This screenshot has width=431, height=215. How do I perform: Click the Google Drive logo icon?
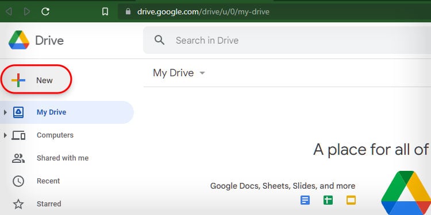(19, 40)
